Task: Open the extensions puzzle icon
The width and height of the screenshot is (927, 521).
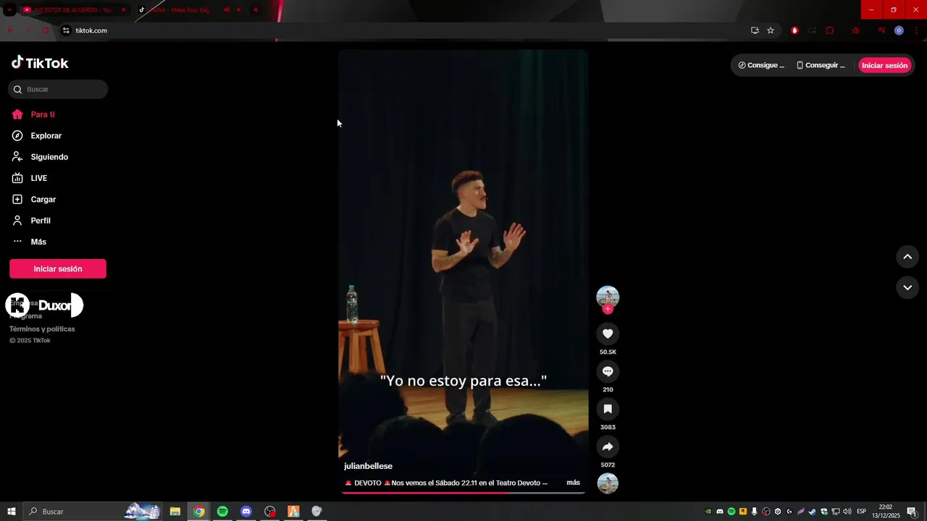Action: click(830, 30)
